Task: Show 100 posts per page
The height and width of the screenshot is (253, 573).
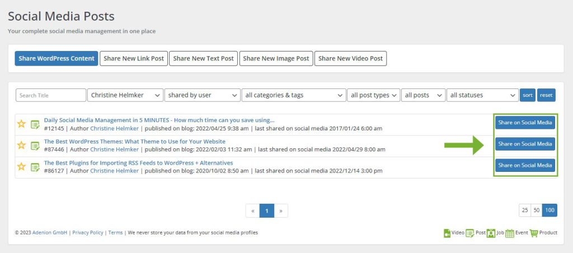Action: (550, 210)
